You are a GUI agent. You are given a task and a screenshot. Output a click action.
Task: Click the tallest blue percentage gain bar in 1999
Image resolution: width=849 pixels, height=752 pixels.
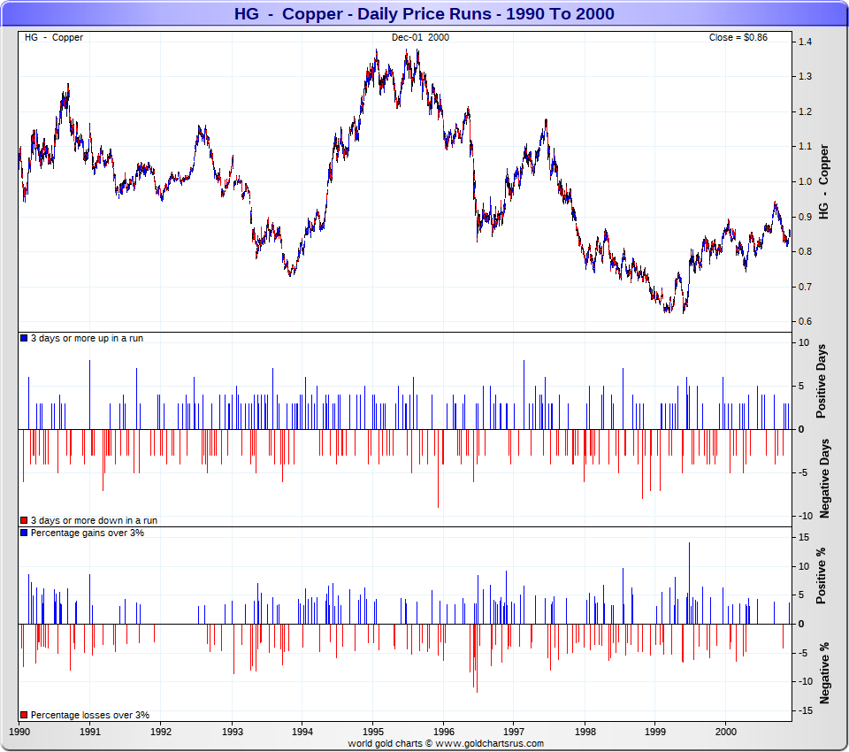(x=689, y=583)
